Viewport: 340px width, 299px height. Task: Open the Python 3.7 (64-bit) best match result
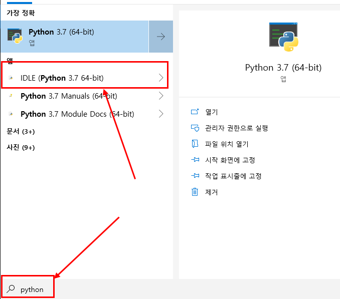point(75,37)
